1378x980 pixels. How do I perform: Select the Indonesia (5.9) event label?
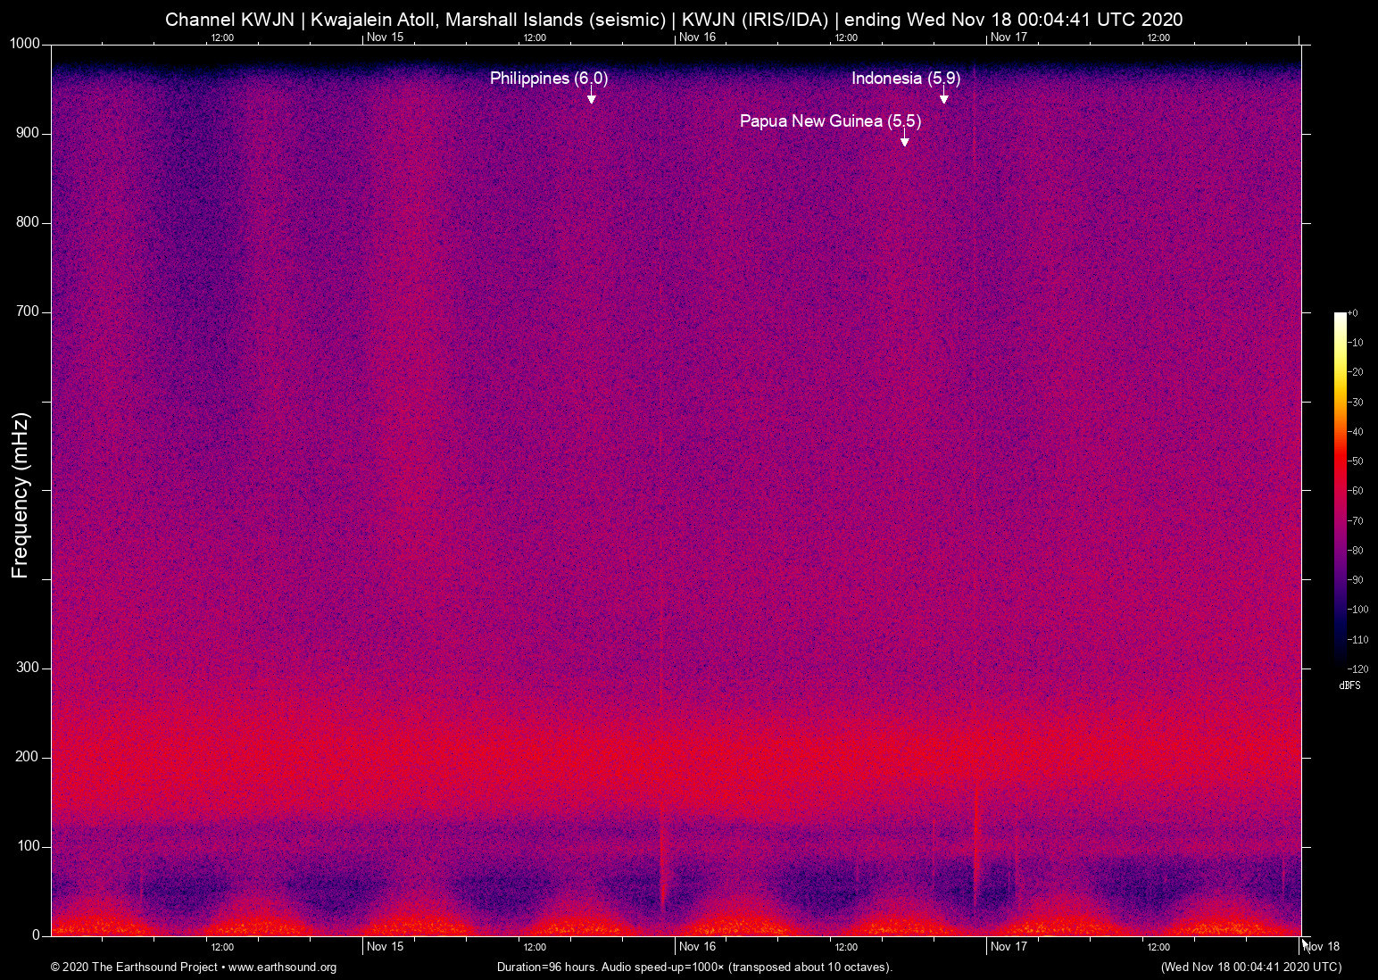click(905, 79)
